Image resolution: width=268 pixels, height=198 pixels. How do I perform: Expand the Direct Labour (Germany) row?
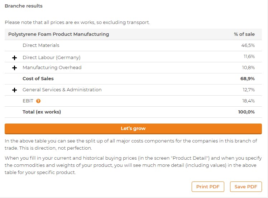15,58
